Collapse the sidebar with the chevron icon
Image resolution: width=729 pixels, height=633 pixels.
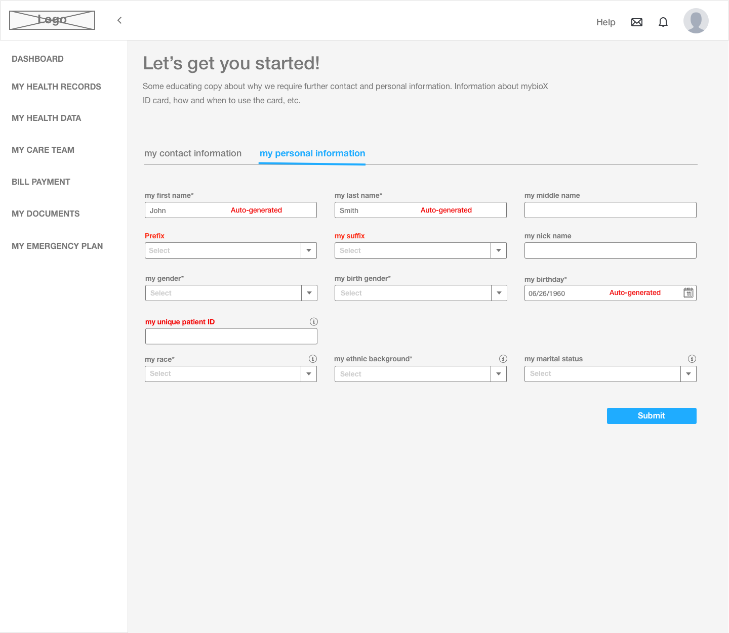119,20
